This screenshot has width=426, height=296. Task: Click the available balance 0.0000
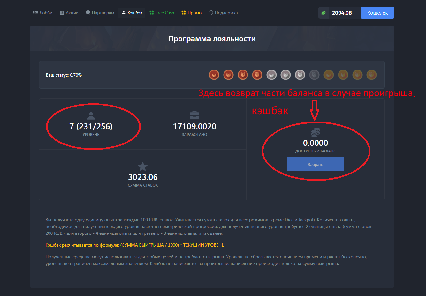coord(316,143)
